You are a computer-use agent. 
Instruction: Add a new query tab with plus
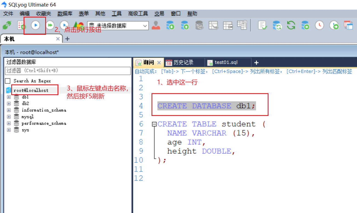point(256,63)
